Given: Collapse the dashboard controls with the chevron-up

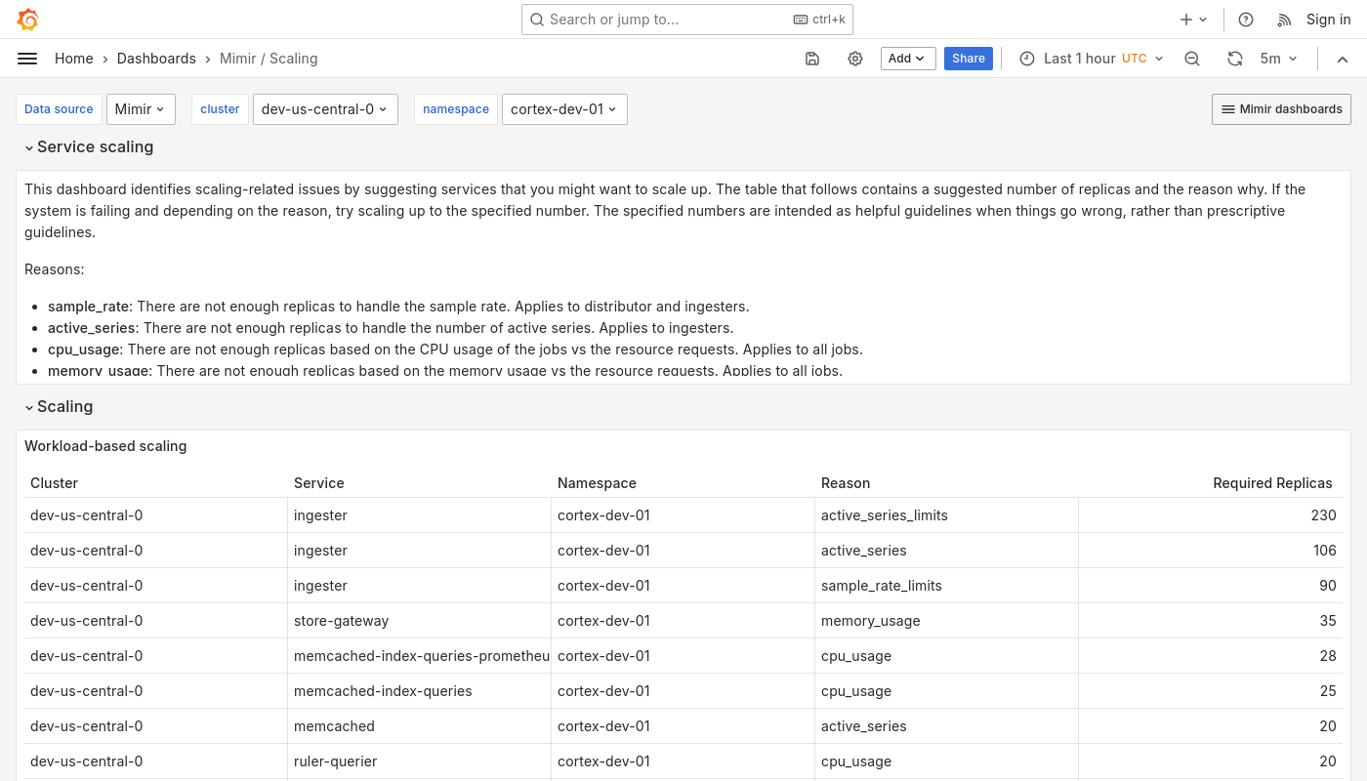Looking at the screenshot, I should point(1343,59).
